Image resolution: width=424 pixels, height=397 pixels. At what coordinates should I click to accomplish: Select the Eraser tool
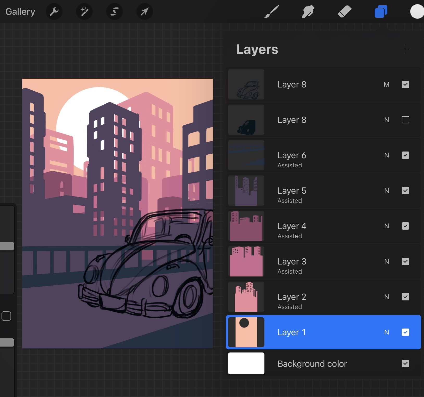(344, 12)
